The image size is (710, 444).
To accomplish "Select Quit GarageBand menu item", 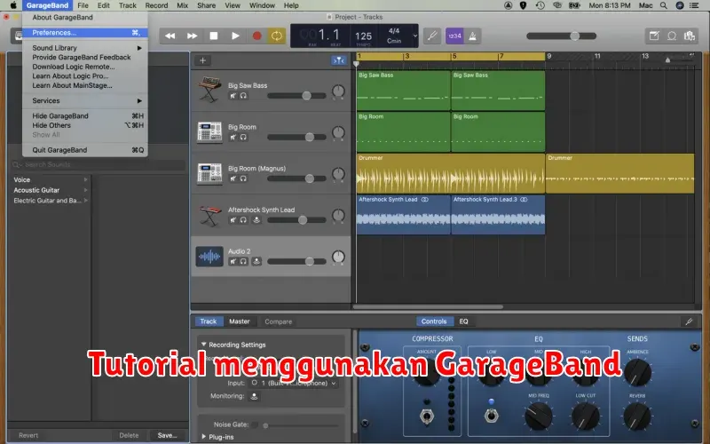I will pos(84,150).
